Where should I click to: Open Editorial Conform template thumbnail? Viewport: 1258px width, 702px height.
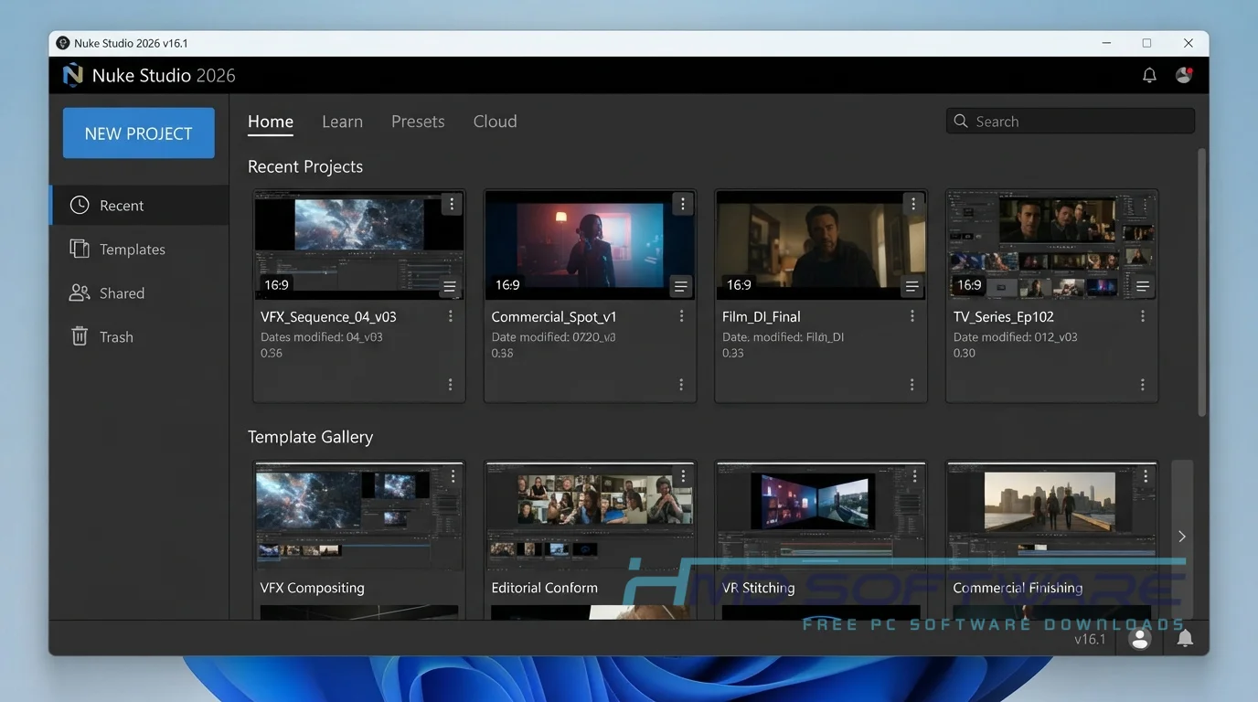click(x=590, y=516)
